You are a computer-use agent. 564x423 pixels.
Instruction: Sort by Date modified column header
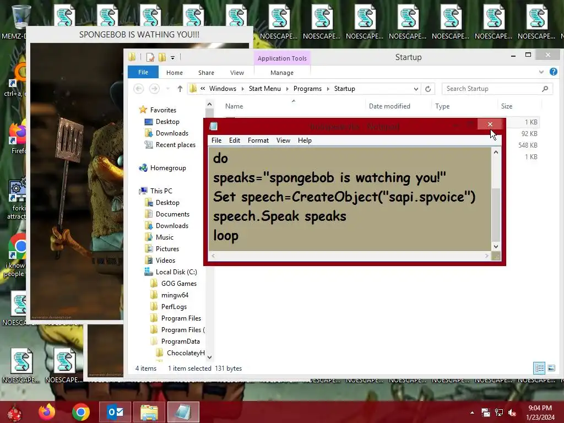pyautogui.click(x=389, y=106)
